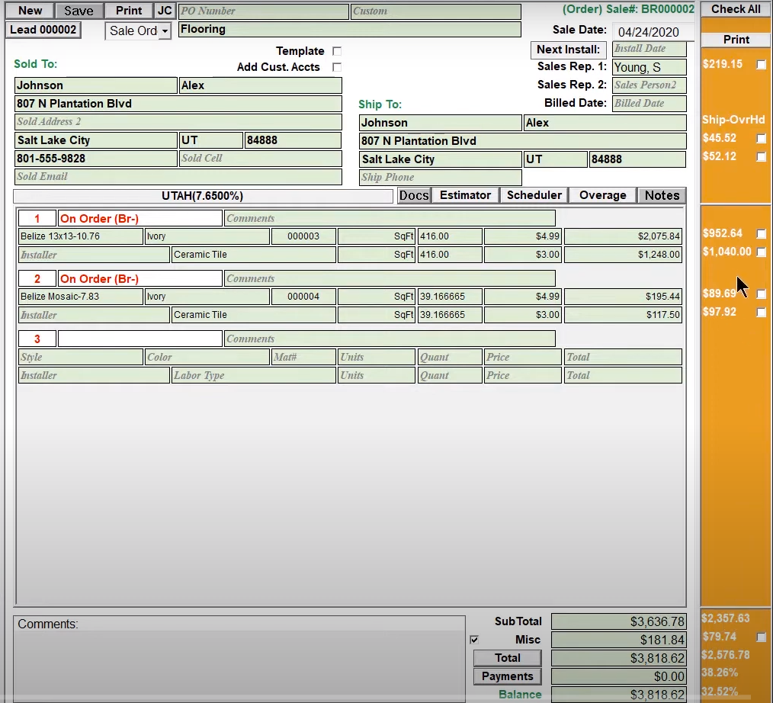Click the Check All button
The width and height of the screenshot is (773, 703).
pos(734,9)
